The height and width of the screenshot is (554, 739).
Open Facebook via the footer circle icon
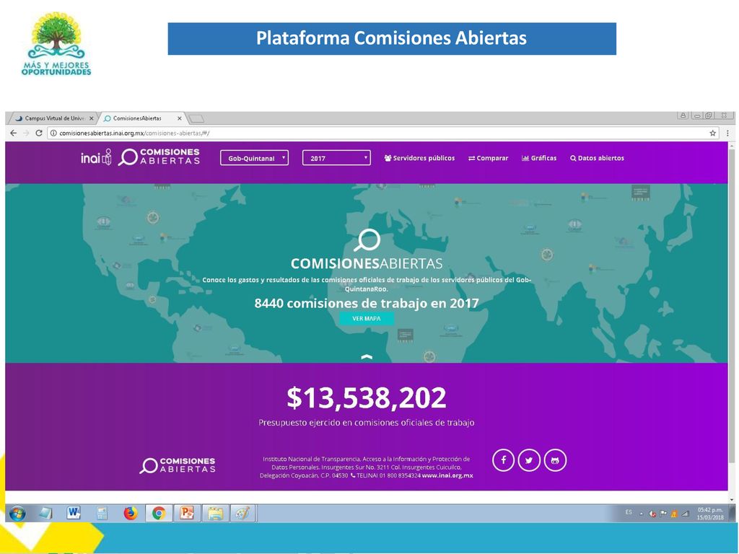[503, 460]
